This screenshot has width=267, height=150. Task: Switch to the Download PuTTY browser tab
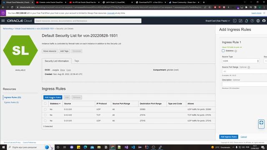pyautogui.click(x=151, y=2)
